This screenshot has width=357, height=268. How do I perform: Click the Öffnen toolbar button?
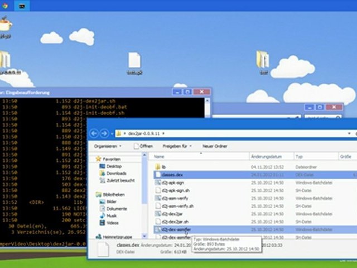point(143,146)
